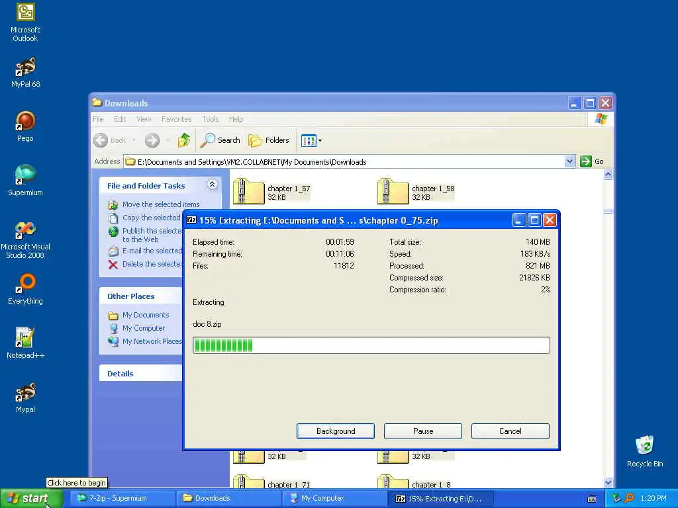
Task: Launch Supermium browser desktop icon
Action: point(25,181)
